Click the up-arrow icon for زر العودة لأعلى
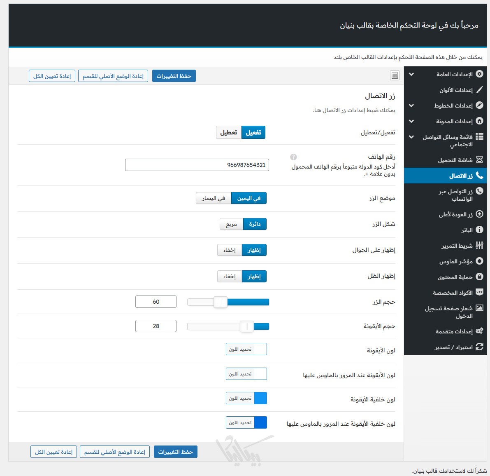Screen dimensions: 490x476 click(x=479, y=214)
